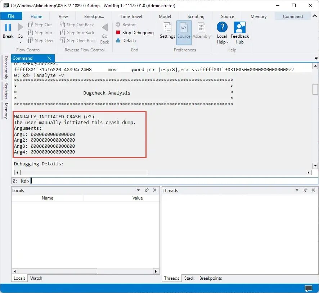Click the Detach eject icon
Viewport: 319px width, 293px height.
(x=118, y=40)
